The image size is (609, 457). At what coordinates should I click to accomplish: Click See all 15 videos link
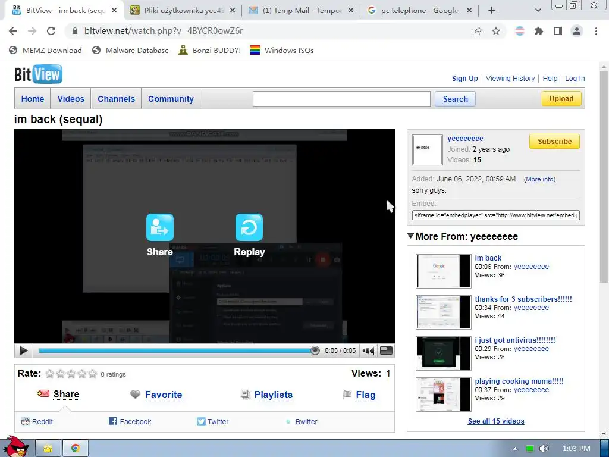pyautogui.click(x=496, y=421)
